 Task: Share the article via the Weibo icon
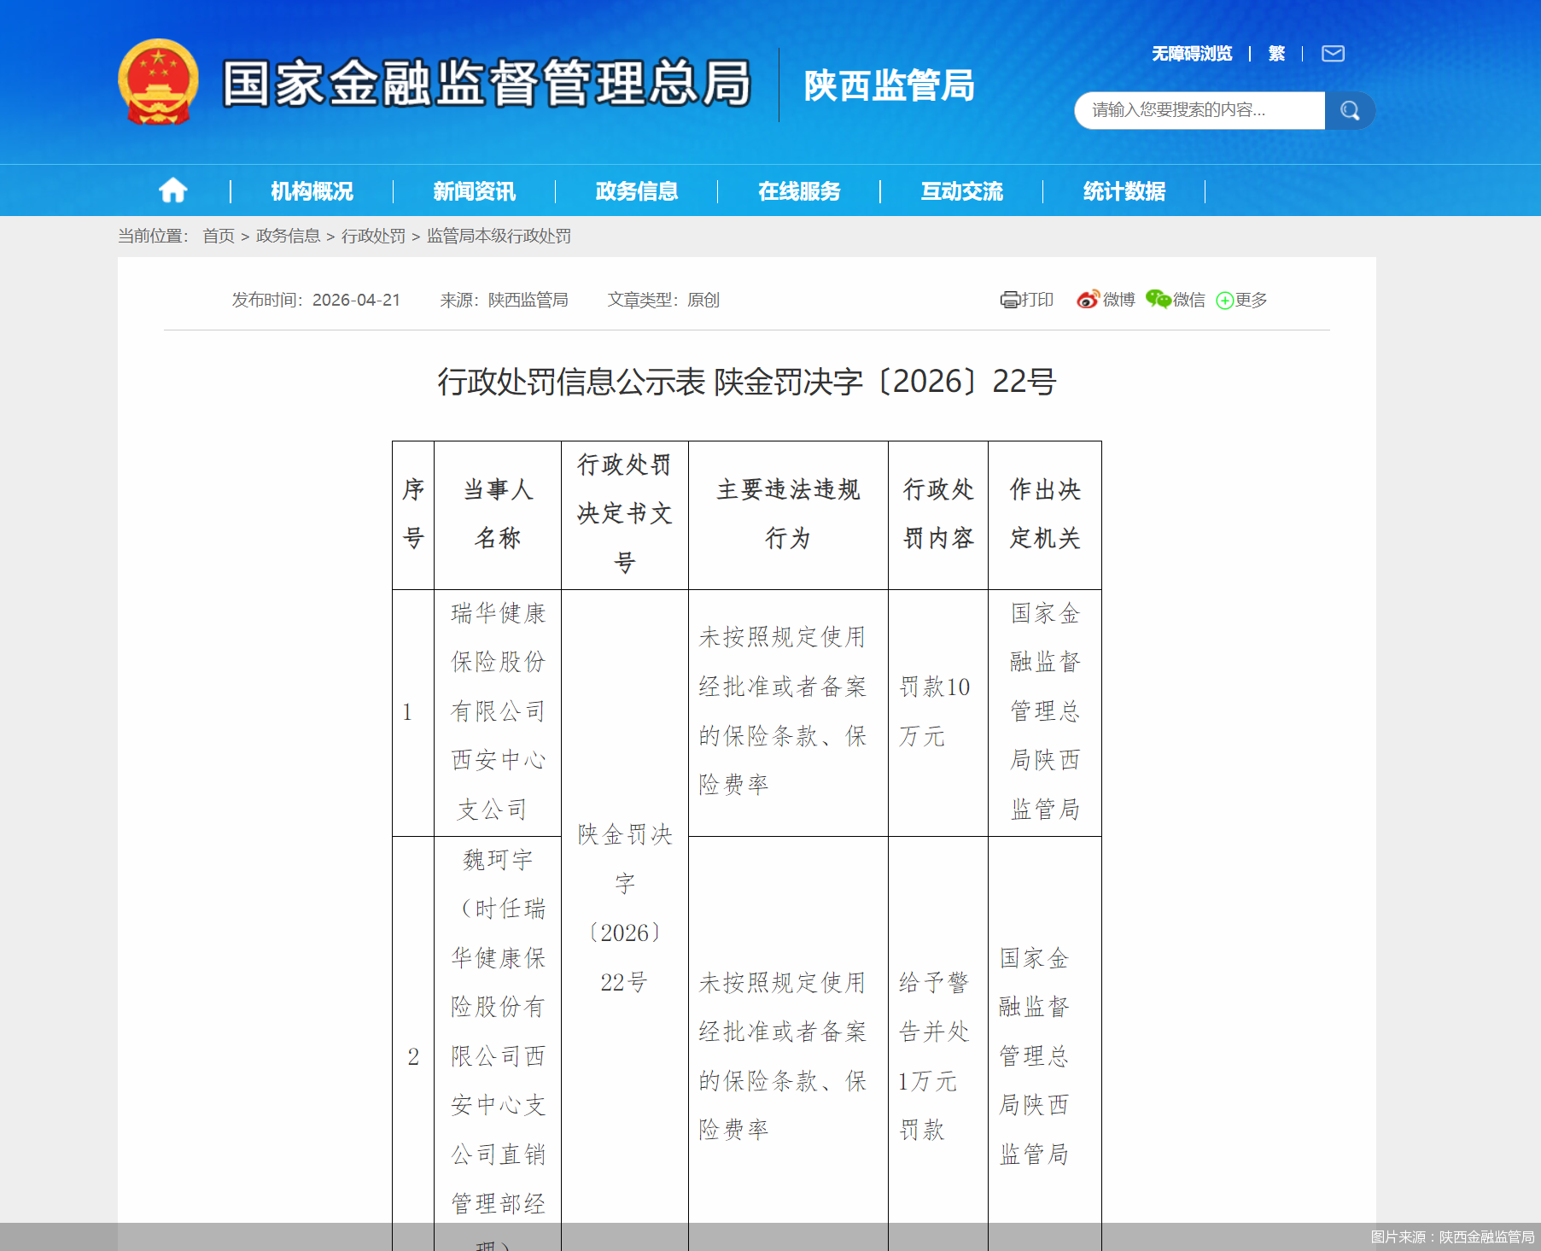[x=1089, y=300]
